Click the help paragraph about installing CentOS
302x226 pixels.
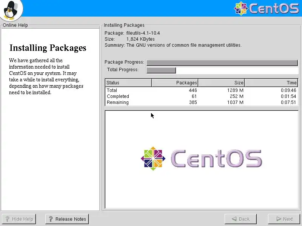click(x=46, y=76)
